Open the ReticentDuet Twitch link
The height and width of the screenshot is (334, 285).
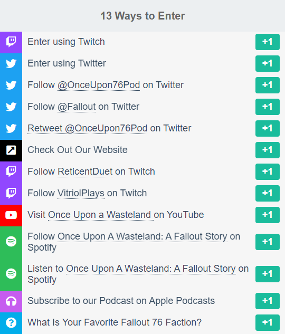pyautogui.click(x=85, y=171)
